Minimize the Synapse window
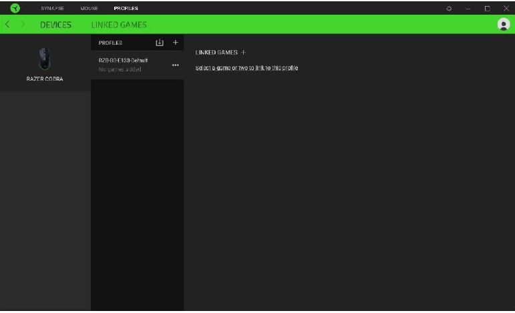 coord(468,8)
